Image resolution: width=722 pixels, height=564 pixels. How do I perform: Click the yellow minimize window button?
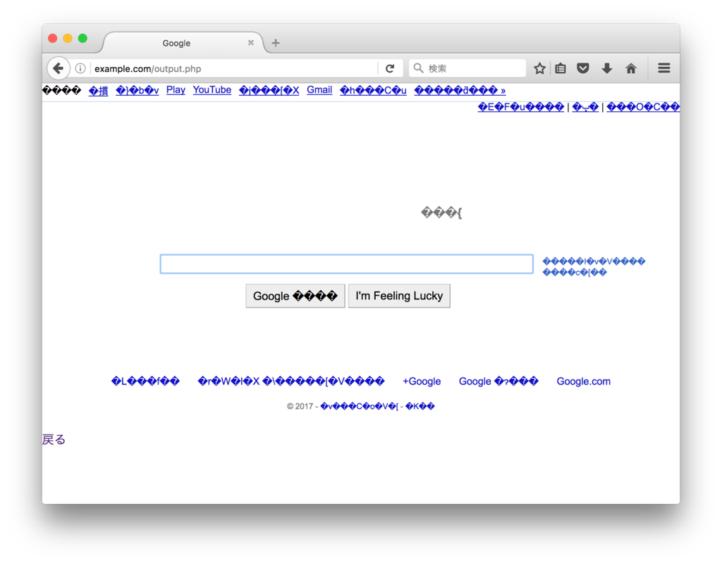68,38
